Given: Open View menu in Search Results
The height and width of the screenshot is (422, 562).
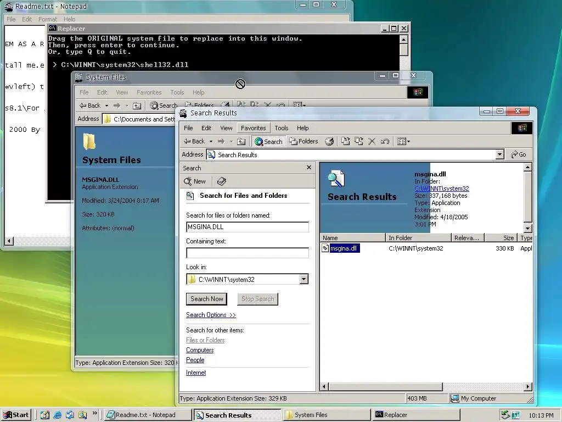Looking at the screenshot, I should (x=226, y=128).
